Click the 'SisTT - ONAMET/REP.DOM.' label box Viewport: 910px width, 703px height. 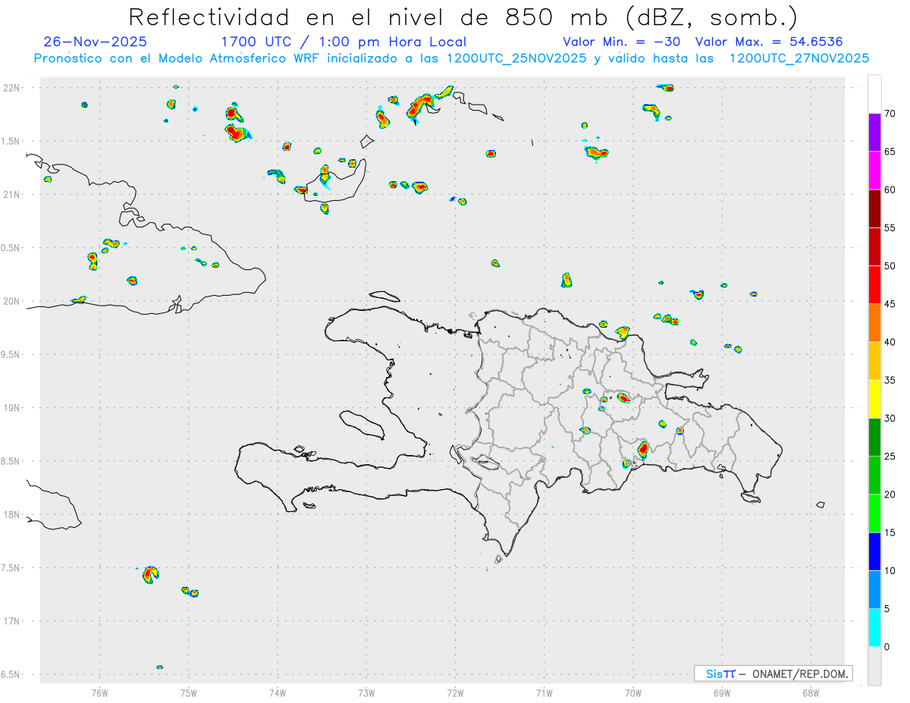tap(773, 673)
